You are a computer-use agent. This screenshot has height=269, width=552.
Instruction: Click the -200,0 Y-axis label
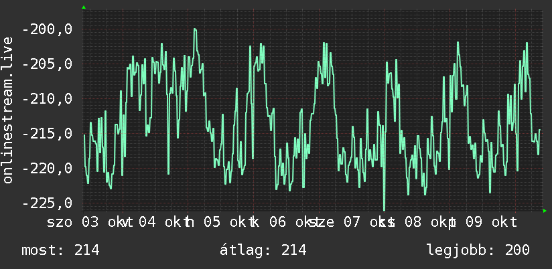[x=47, y=29]
